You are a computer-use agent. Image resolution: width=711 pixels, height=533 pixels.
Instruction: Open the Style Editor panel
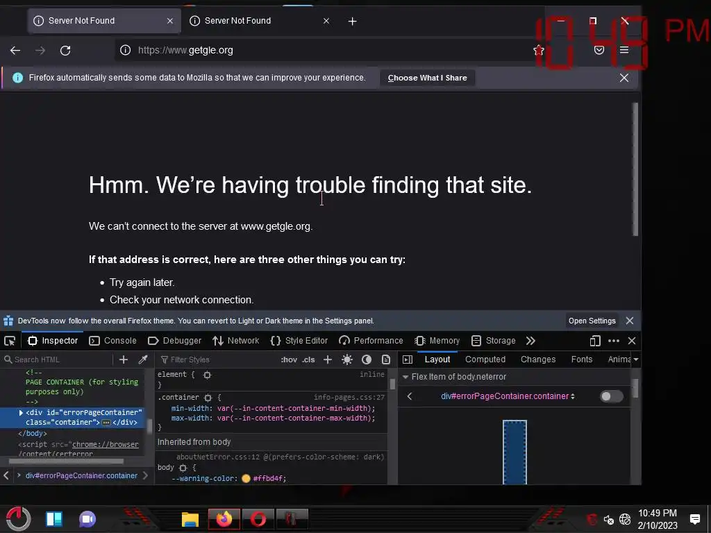tap(299, 341)
